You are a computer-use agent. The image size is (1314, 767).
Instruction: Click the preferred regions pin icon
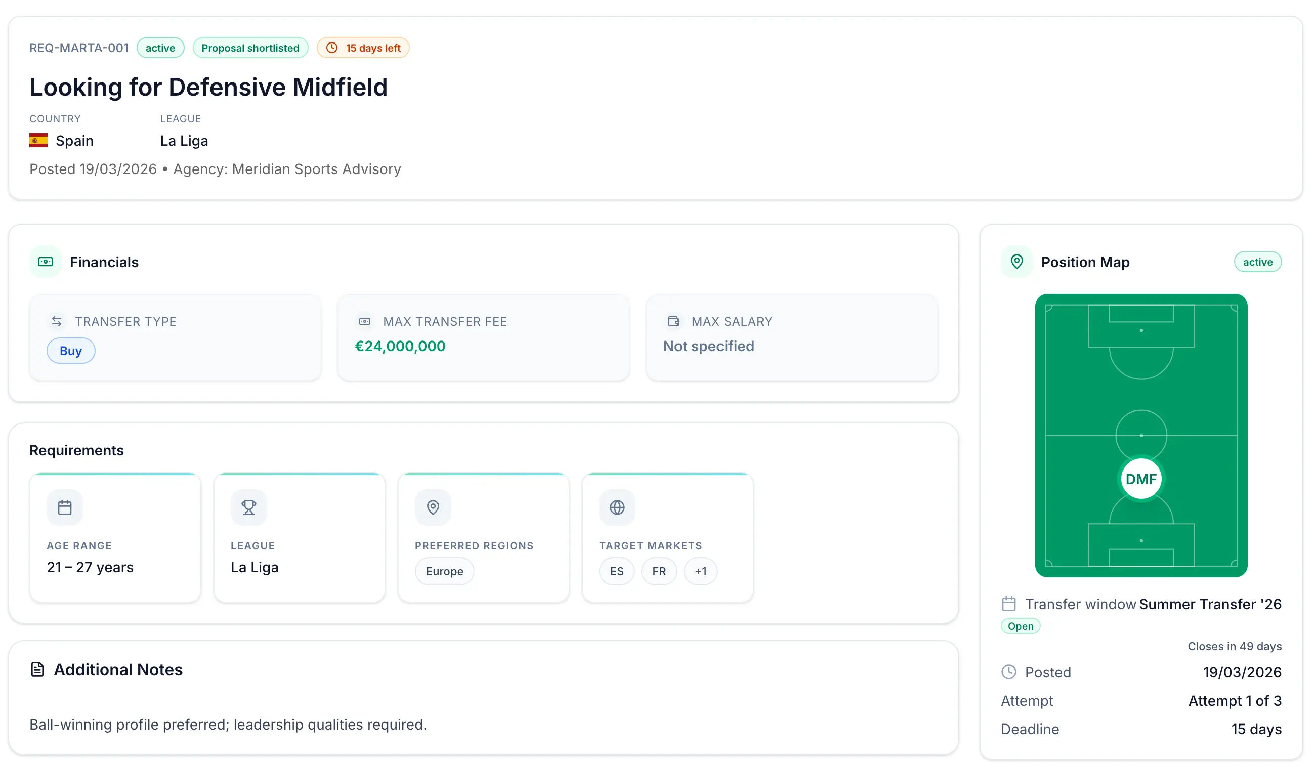433,507
